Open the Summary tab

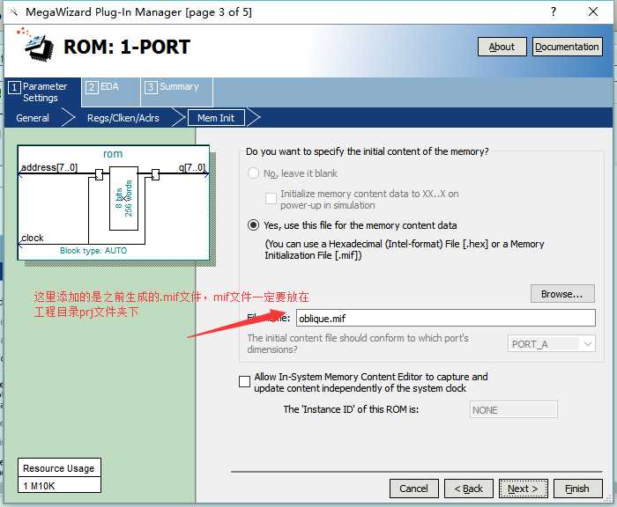click(x=176, y=92)
